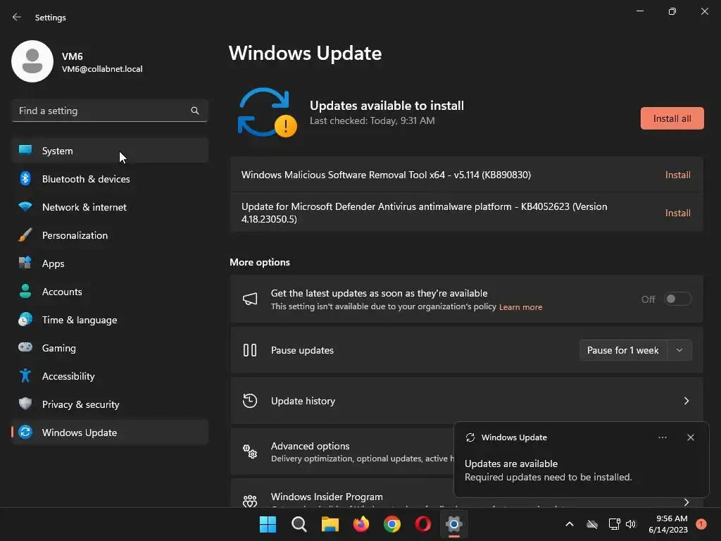The width and height of the screenshot is (721, 541).
Task: Open the System settings category
Action: click(110, 151)
